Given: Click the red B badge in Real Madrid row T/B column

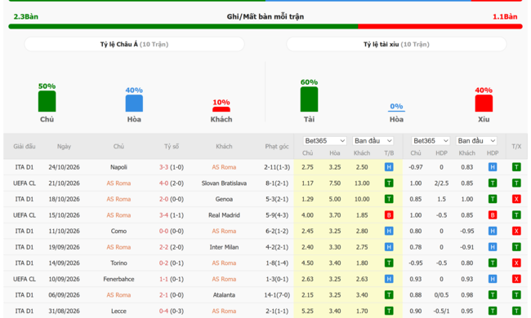Looking at the screenshot, I should click(x=389, y=215).
